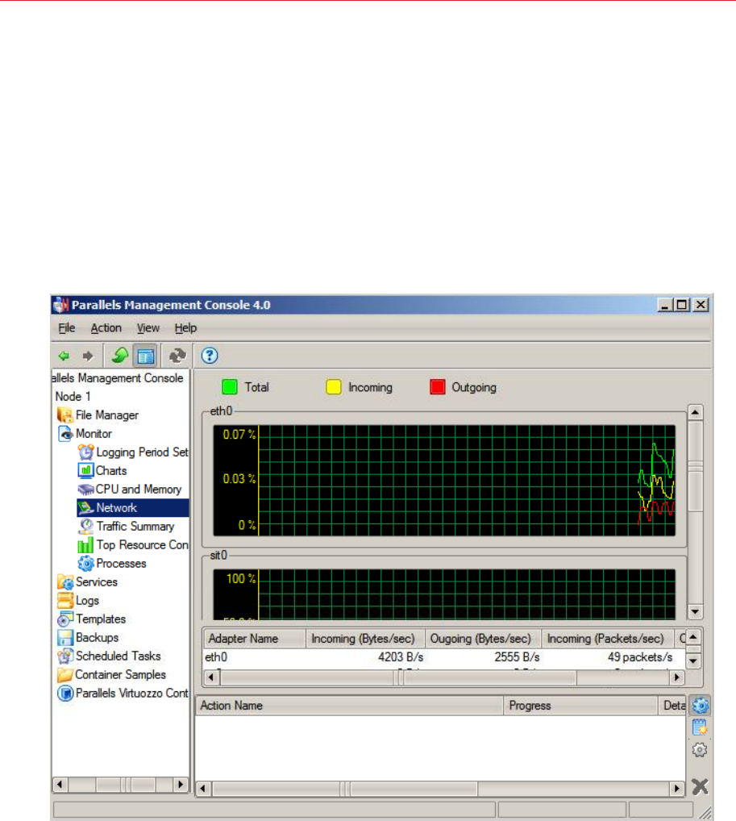This screenshot has width=736, height=821.
Task: Click the notepad icon beside the actions pane
Action: pos(700,727)
